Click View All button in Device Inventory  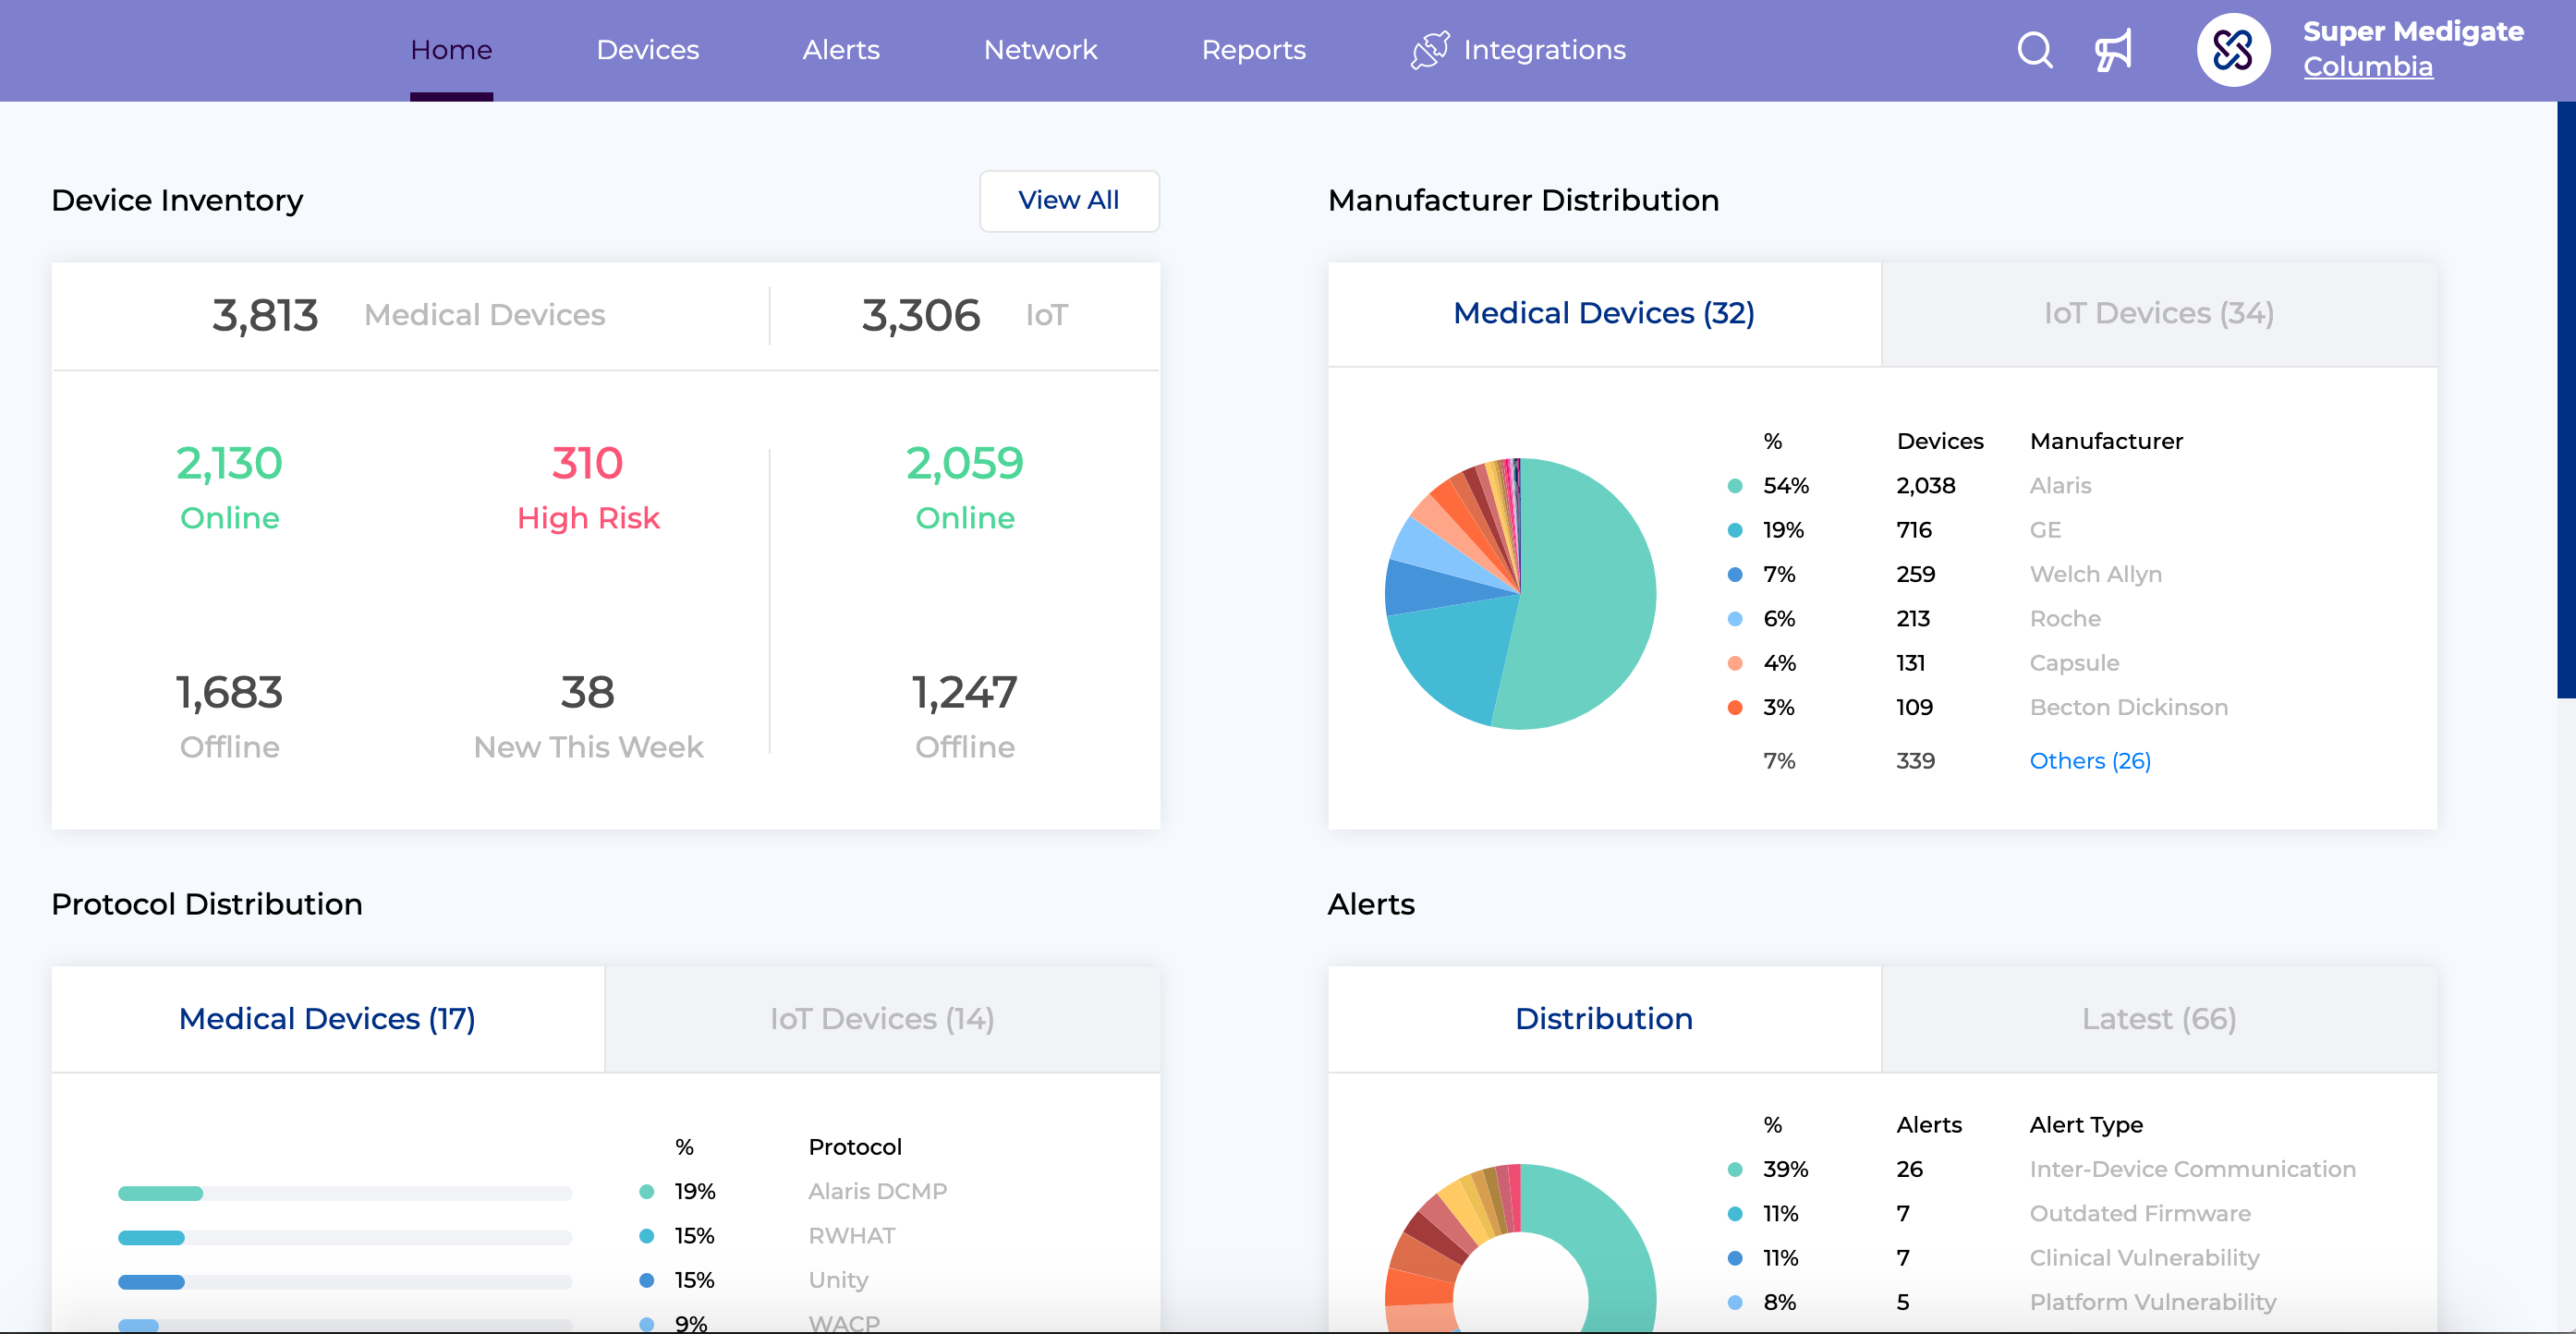[x=1068, y=200]
